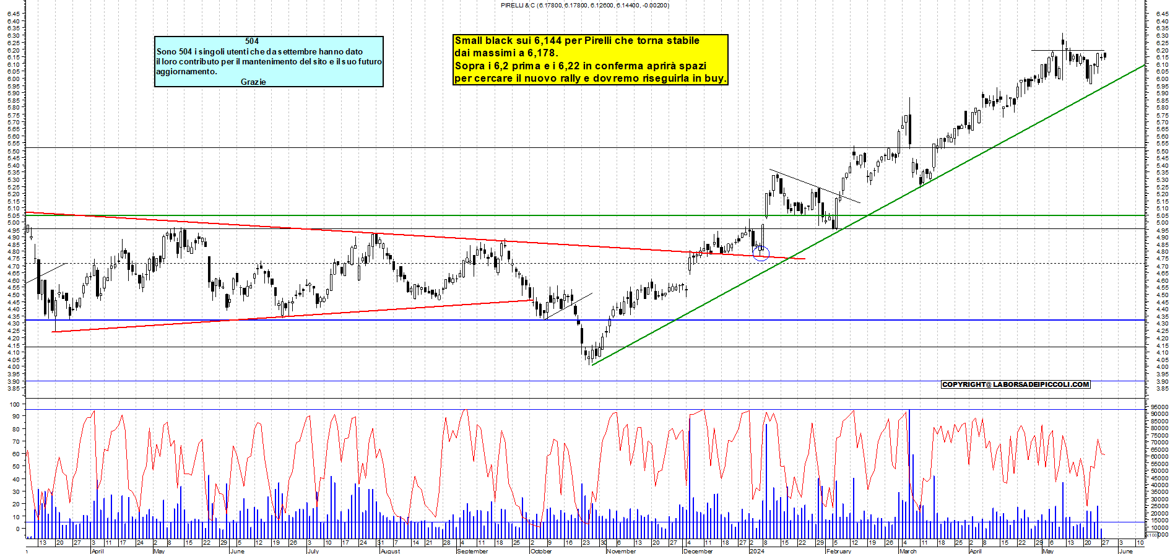Click the 'March' month label
1170x554 pixels.
pyautogui.click(x=908, y=551)
